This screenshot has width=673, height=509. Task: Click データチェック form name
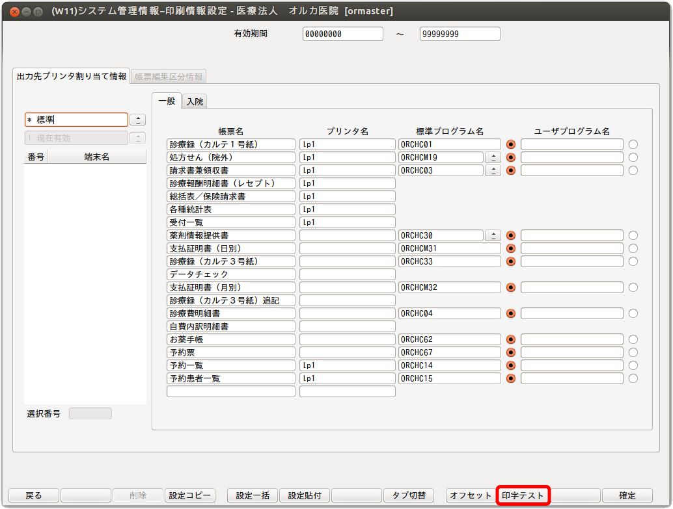231,274
